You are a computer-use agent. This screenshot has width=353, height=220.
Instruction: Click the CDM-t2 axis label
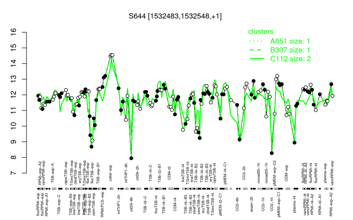point(169,174)
